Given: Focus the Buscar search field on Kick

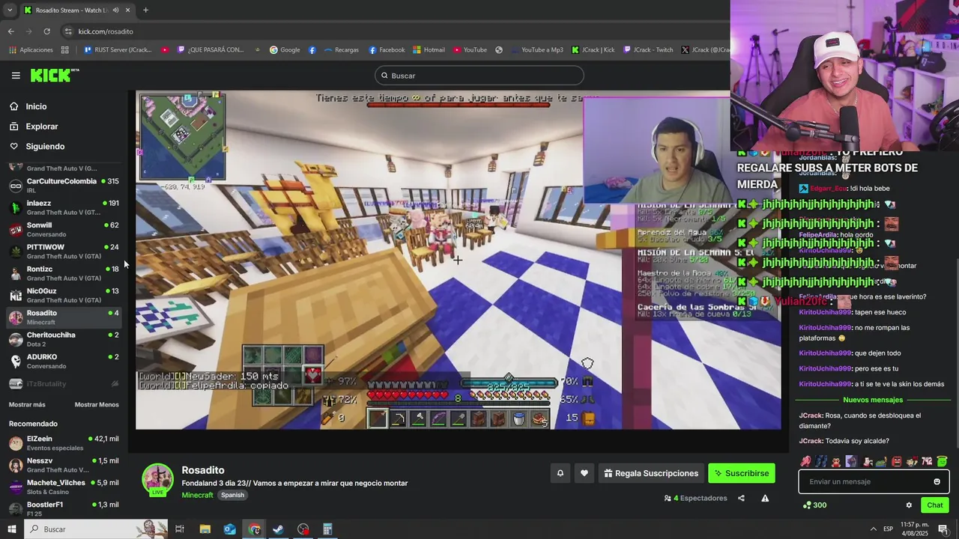Looking at the screenshot, I should [x=479, y=76].
